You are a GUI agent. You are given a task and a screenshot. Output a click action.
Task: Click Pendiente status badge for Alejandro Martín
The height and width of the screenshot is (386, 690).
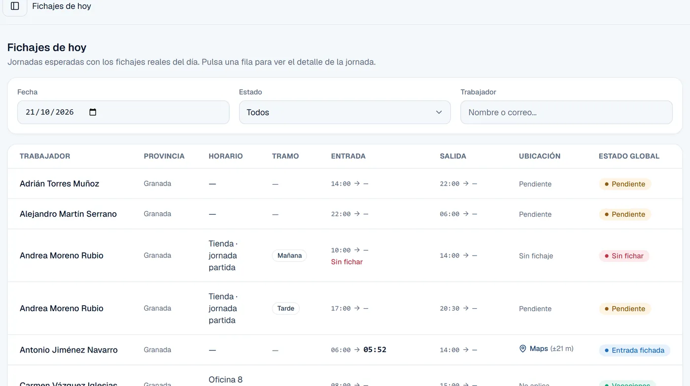click(x=625, y=214)
